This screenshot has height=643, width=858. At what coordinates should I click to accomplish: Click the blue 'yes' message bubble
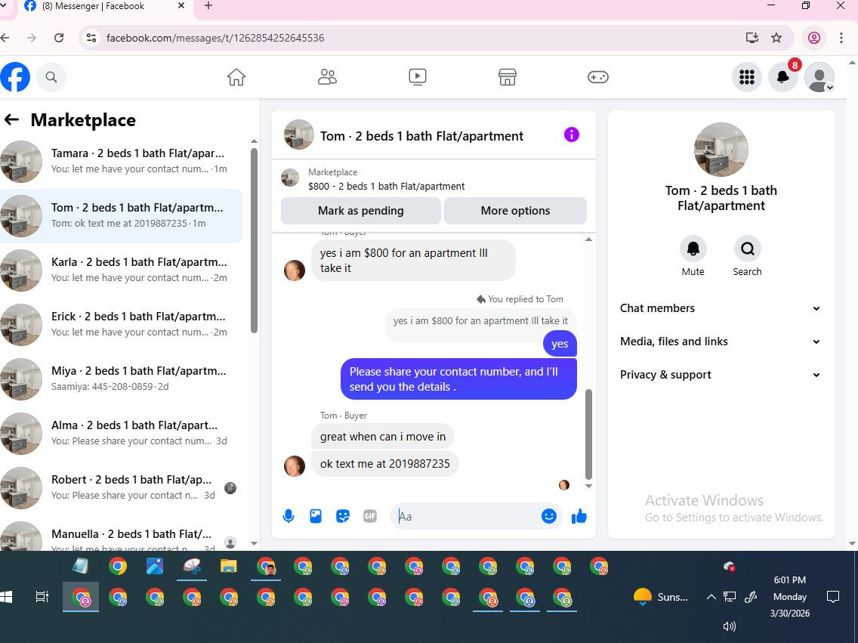560,344
